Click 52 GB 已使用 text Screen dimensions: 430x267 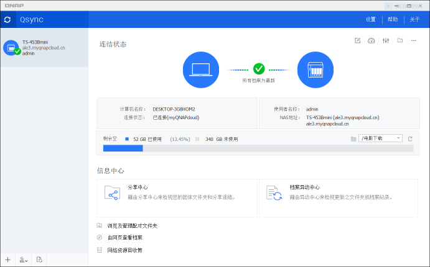tap(147, 139)
